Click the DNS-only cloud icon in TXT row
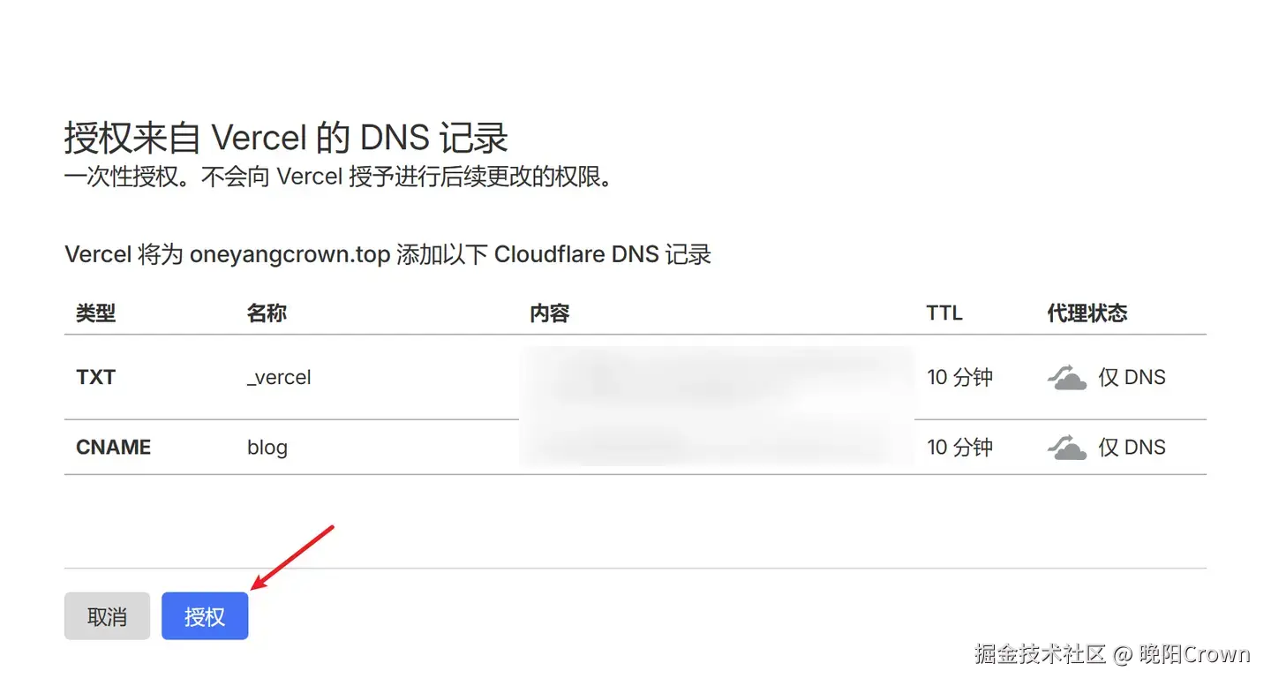Viewport: 1271px width, 686px height. [1066, 378]
